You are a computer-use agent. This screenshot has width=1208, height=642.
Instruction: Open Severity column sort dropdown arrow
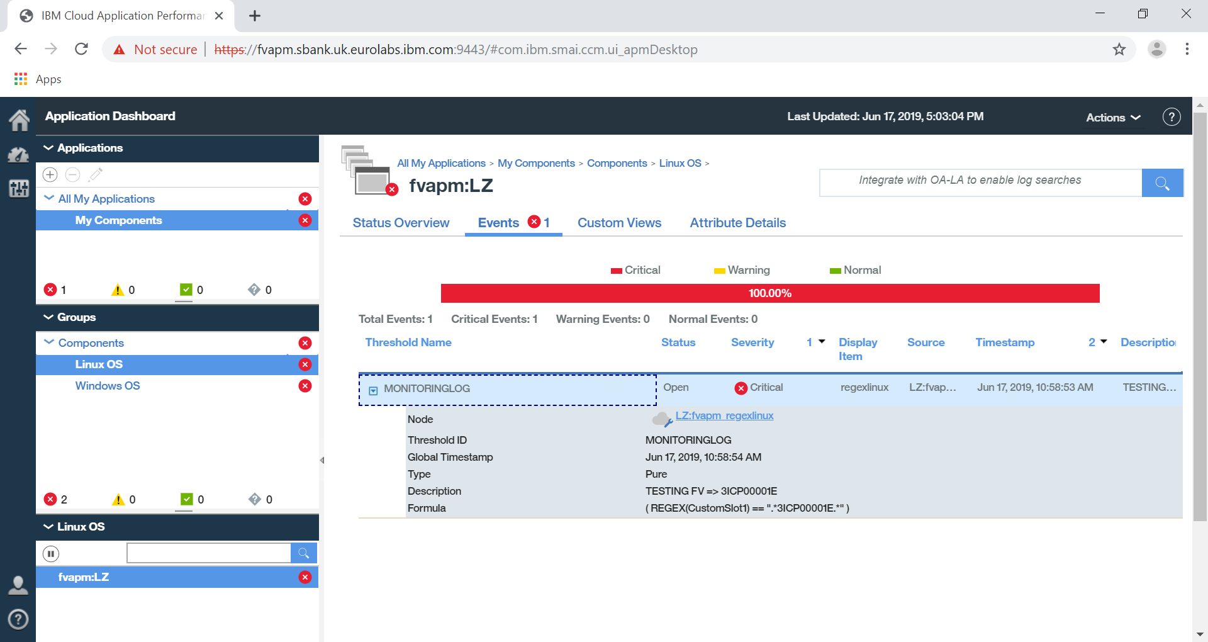coord(822,342)
